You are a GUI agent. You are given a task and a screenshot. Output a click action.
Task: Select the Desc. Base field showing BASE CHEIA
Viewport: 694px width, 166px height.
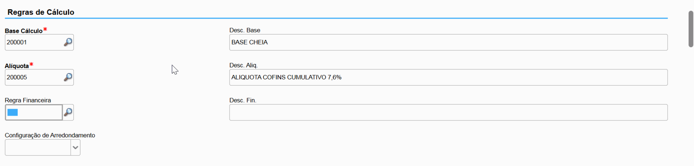[x=448, y=42]
